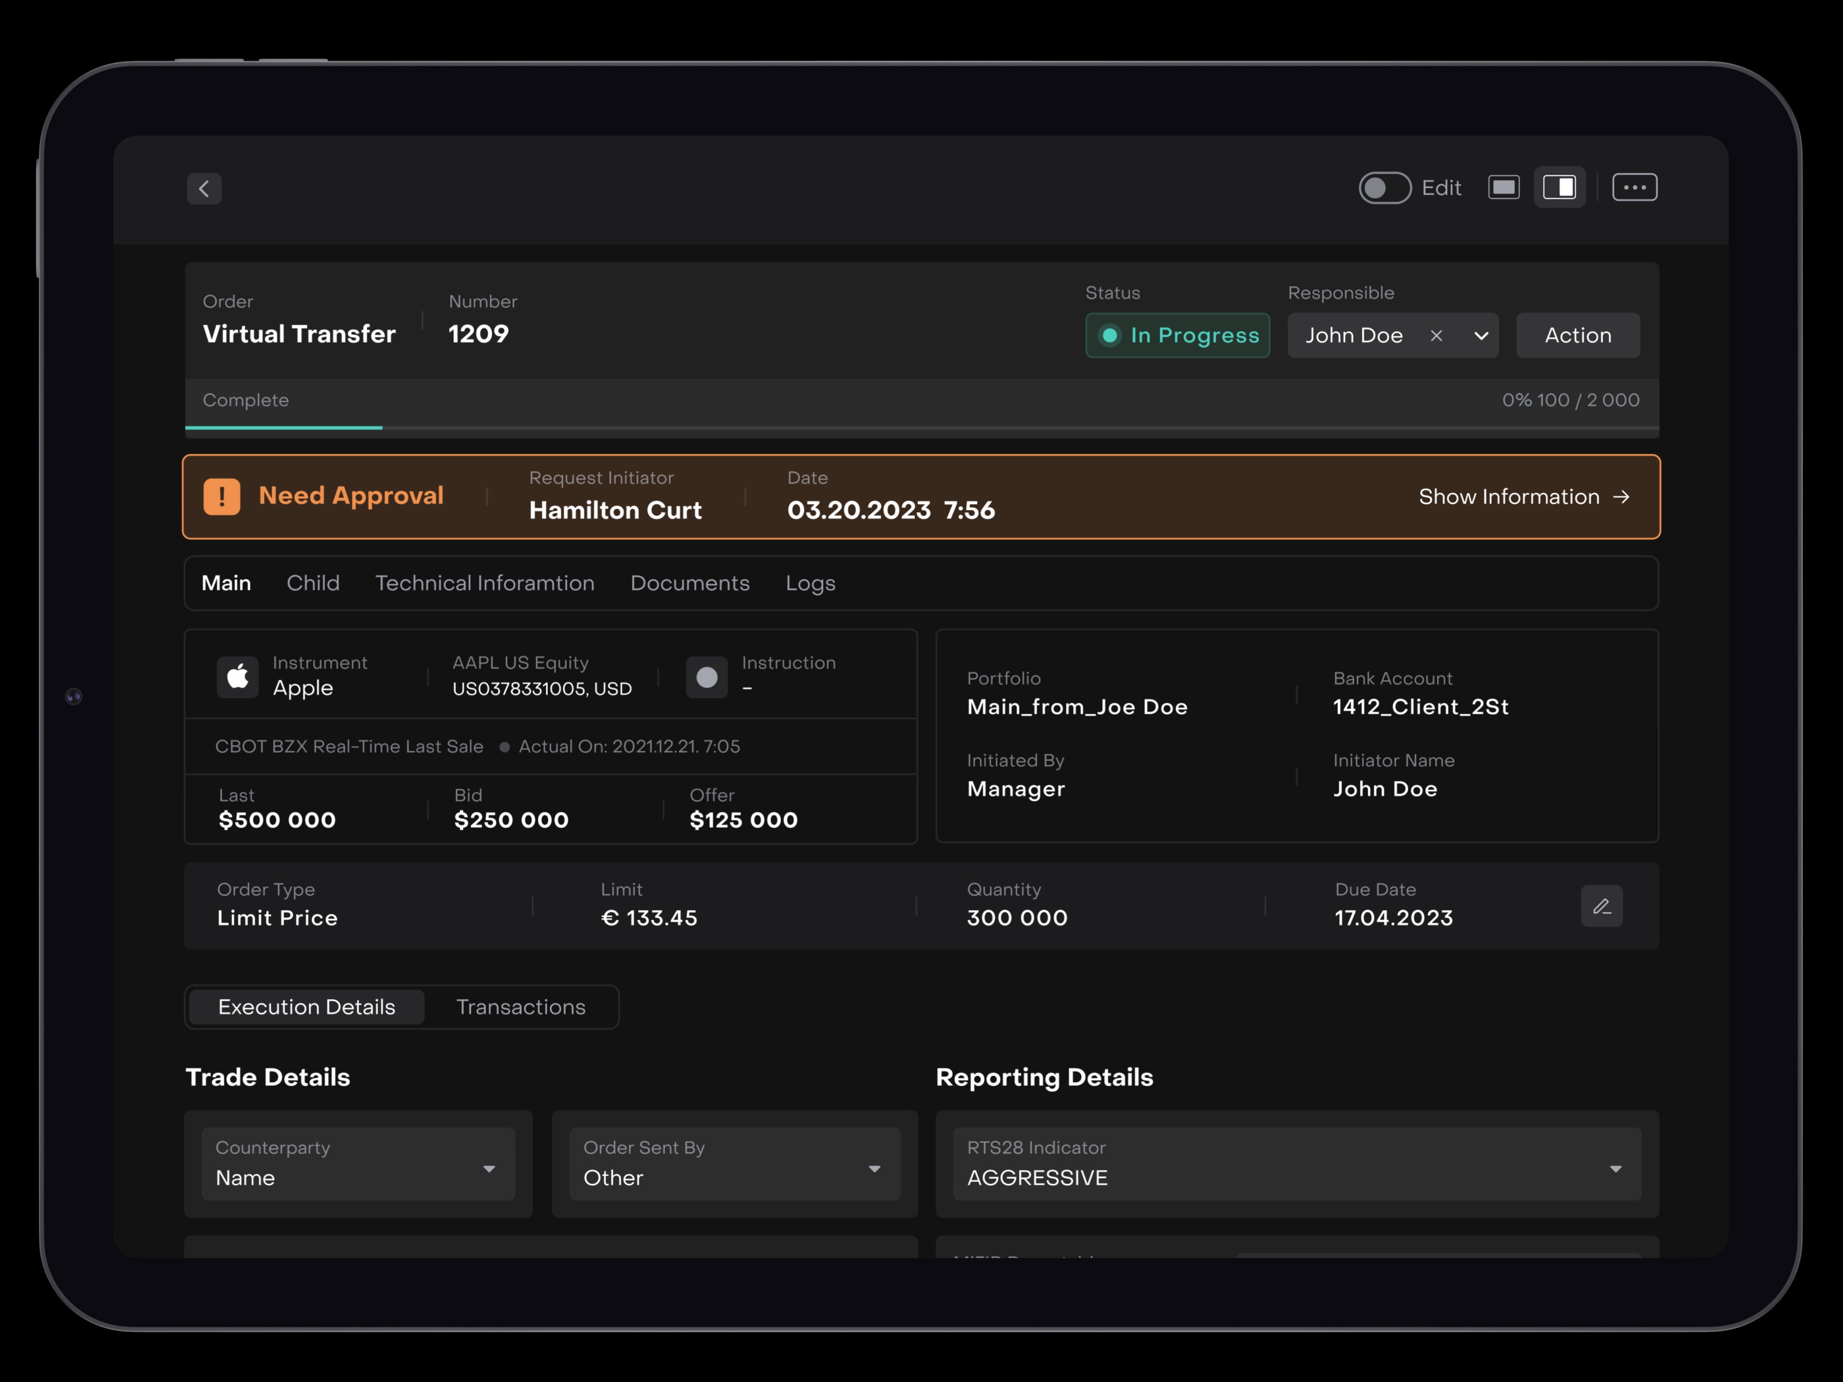Image resolution: width=1843 pixels, height=1382 pixels.
Task: Switch to the Documents tab
Action: click(690, 583)
